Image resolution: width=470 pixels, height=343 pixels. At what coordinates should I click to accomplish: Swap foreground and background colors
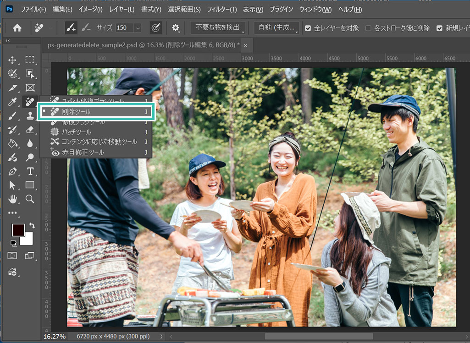(x=32, y=226)
